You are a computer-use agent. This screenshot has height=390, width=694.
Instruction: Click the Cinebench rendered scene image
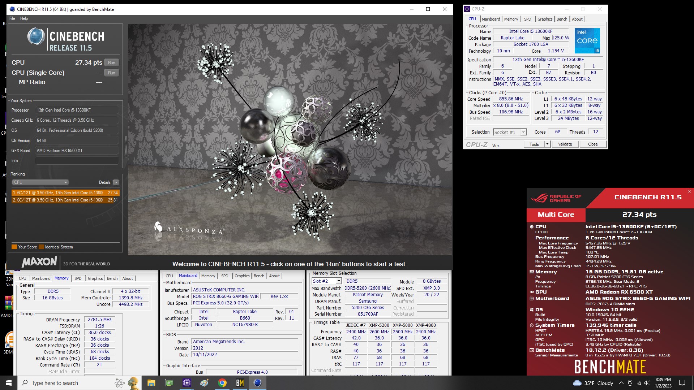290,140
